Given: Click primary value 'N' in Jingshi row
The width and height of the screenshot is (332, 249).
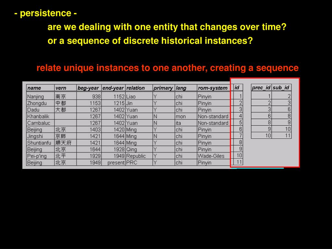Looking at the screenshot, I should pos(155,136).
